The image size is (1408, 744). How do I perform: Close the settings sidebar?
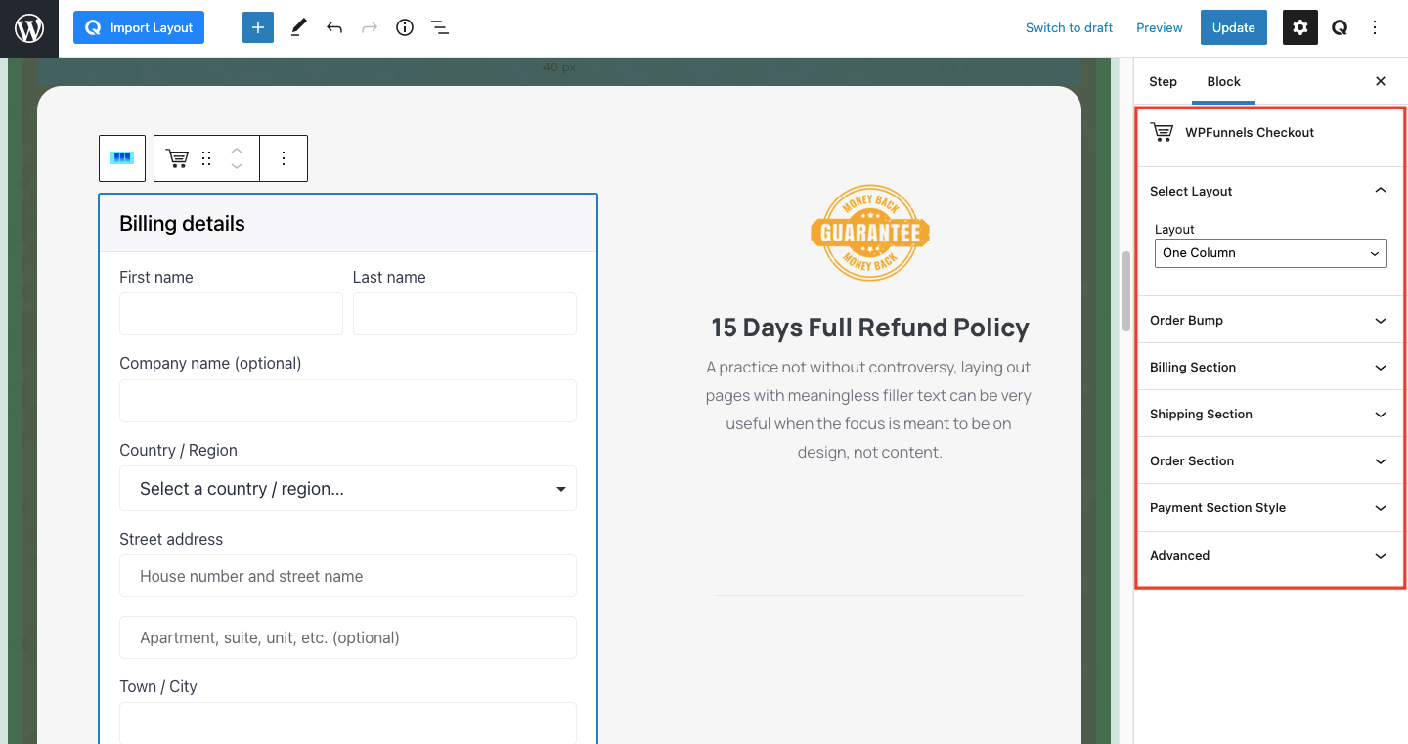coord(1381,82)
